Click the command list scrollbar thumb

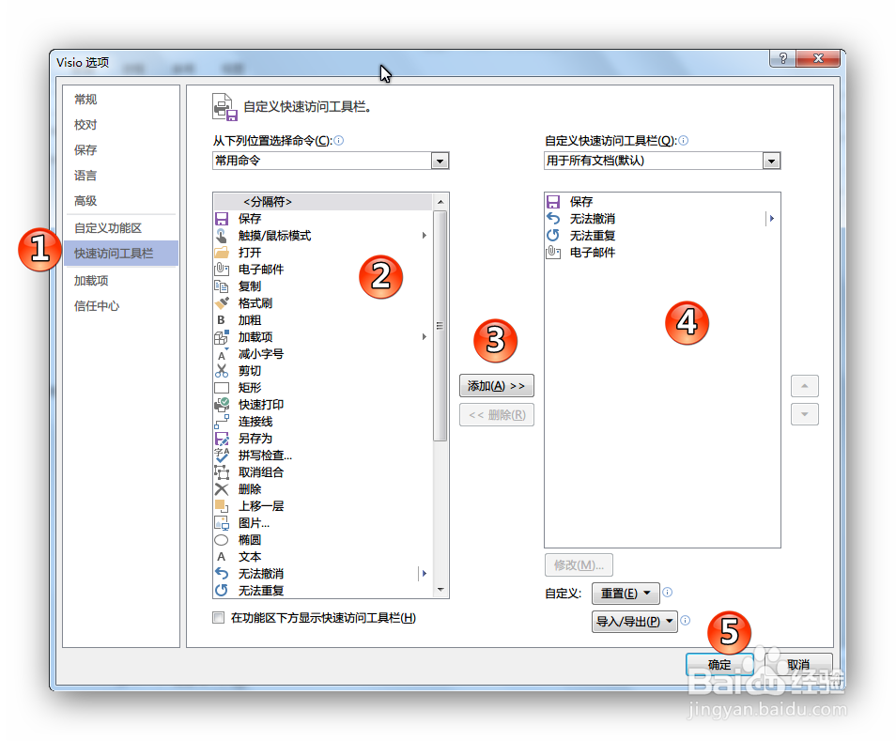pyautogui.click(x=440, y=326)
